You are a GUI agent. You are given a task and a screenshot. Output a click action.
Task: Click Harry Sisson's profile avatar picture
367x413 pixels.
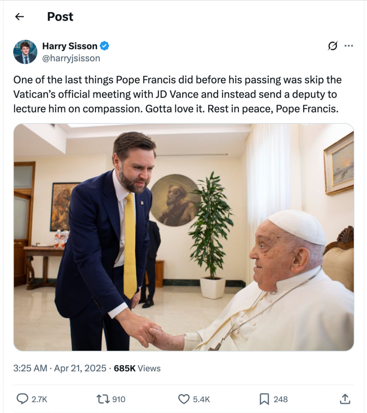click(x=25, y=52)
